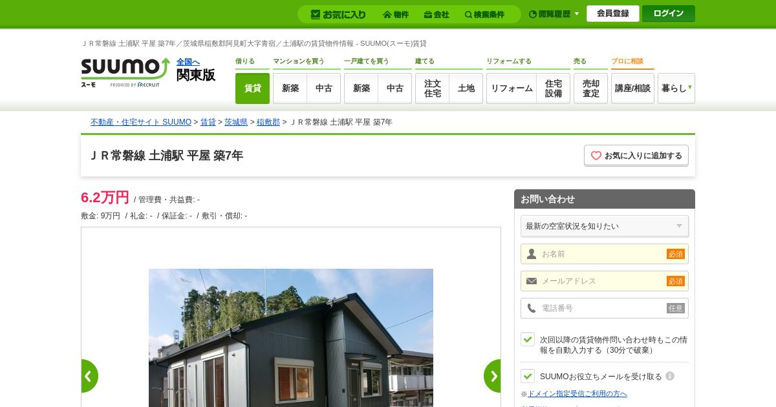Image resolution: width=776 pixels, height=407 pixels.
Task: Select the 住宅設備 tab
Action: [x=554, y=89]
